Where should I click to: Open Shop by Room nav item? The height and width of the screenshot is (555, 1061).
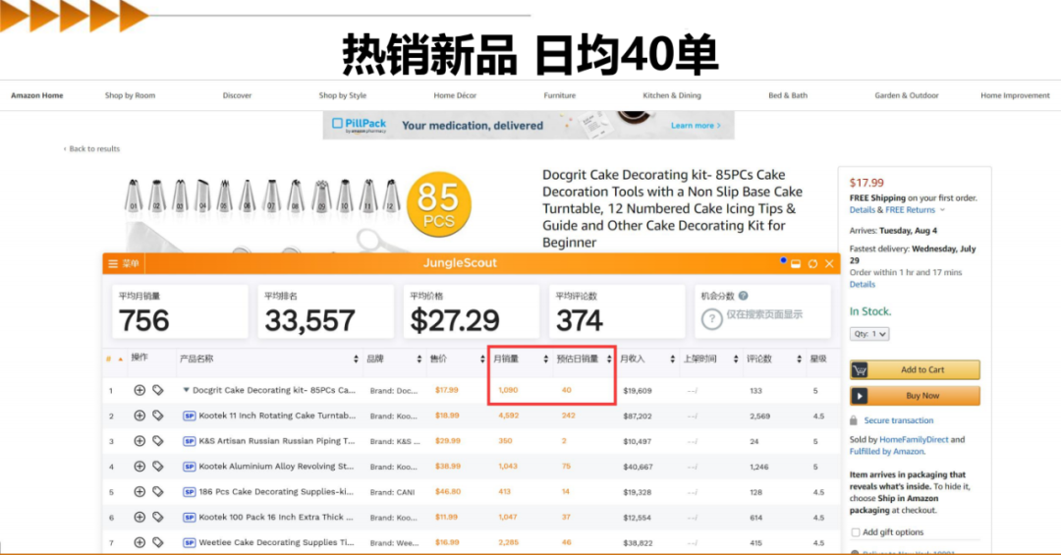130,95
